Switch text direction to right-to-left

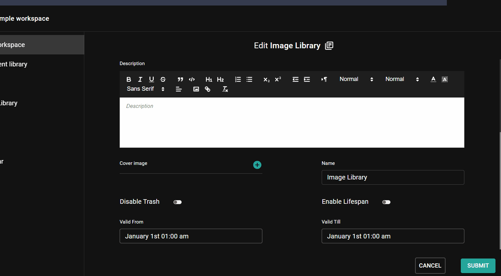point(324,79)
